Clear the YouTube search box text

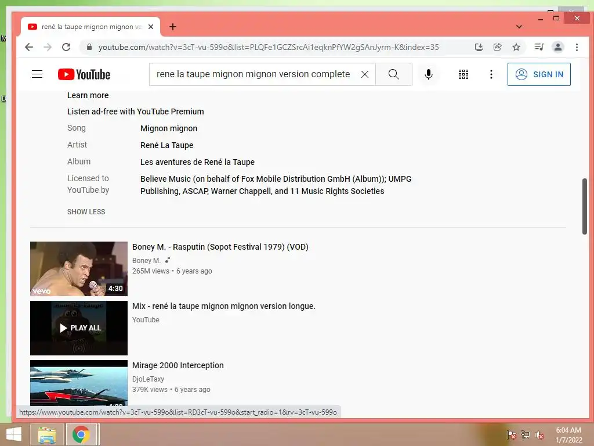pyautogui.click(x=365, y=74)
